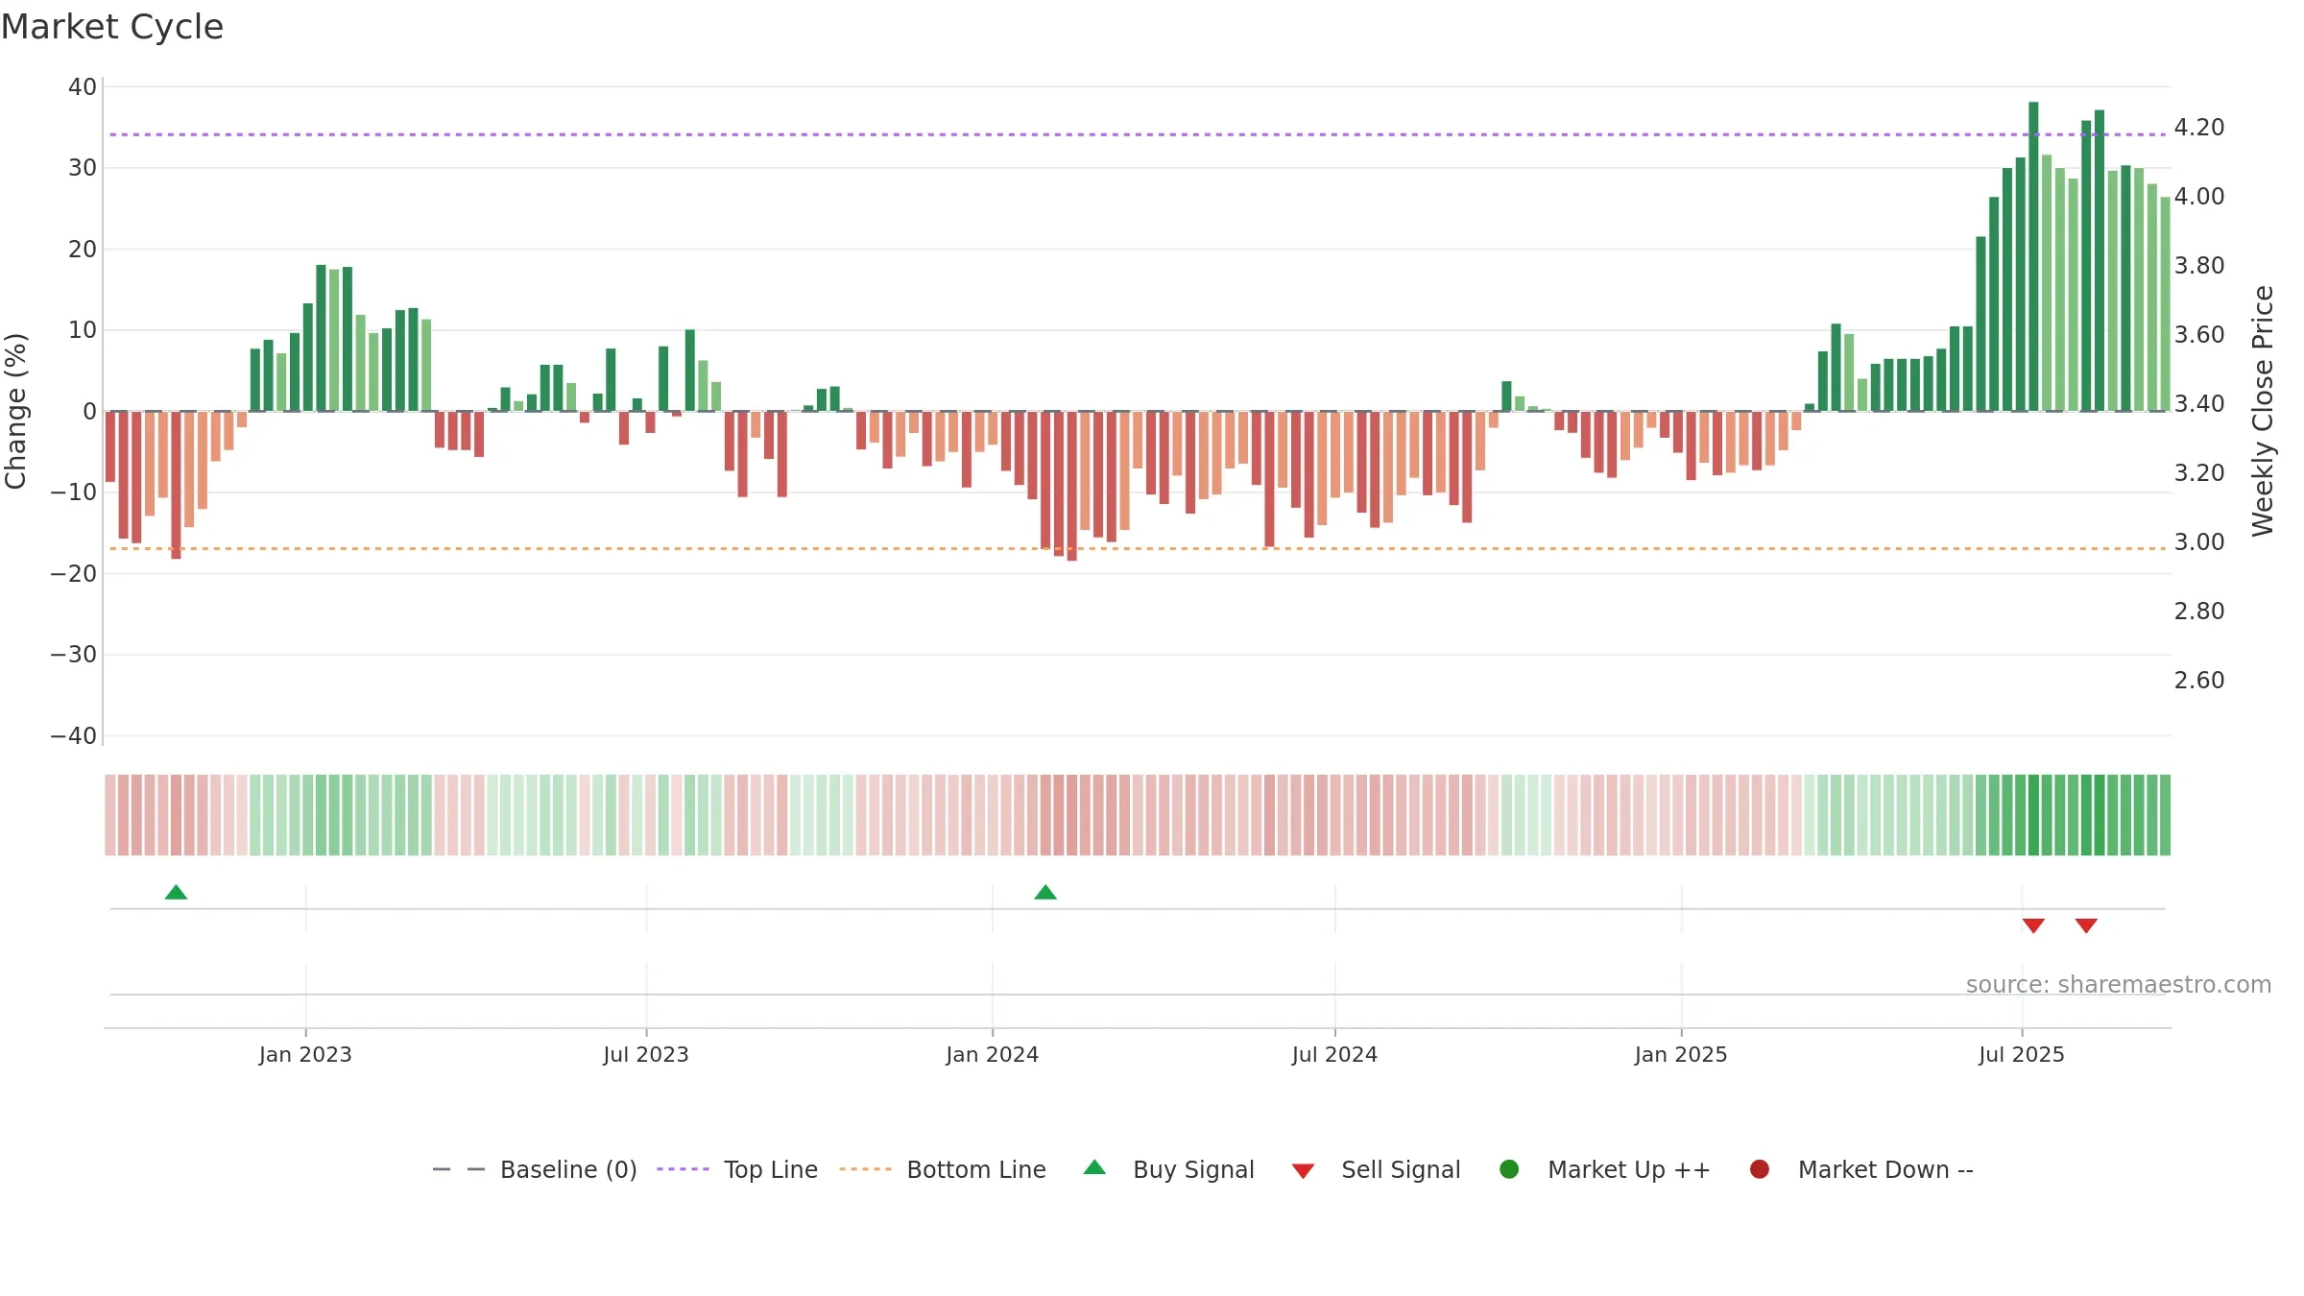Screen dimensions: 2304x1296
Task: Click the Market Down -- legend dot
Action: pos(1760,1169)
